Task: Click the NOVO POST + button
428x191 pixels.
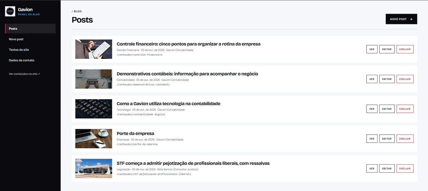Action: coord(401,19)
